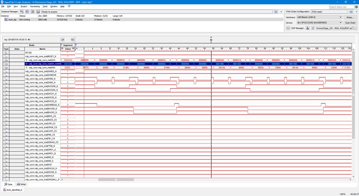Click the horizontal scrollbar thumb under waveform

[116, 180]
